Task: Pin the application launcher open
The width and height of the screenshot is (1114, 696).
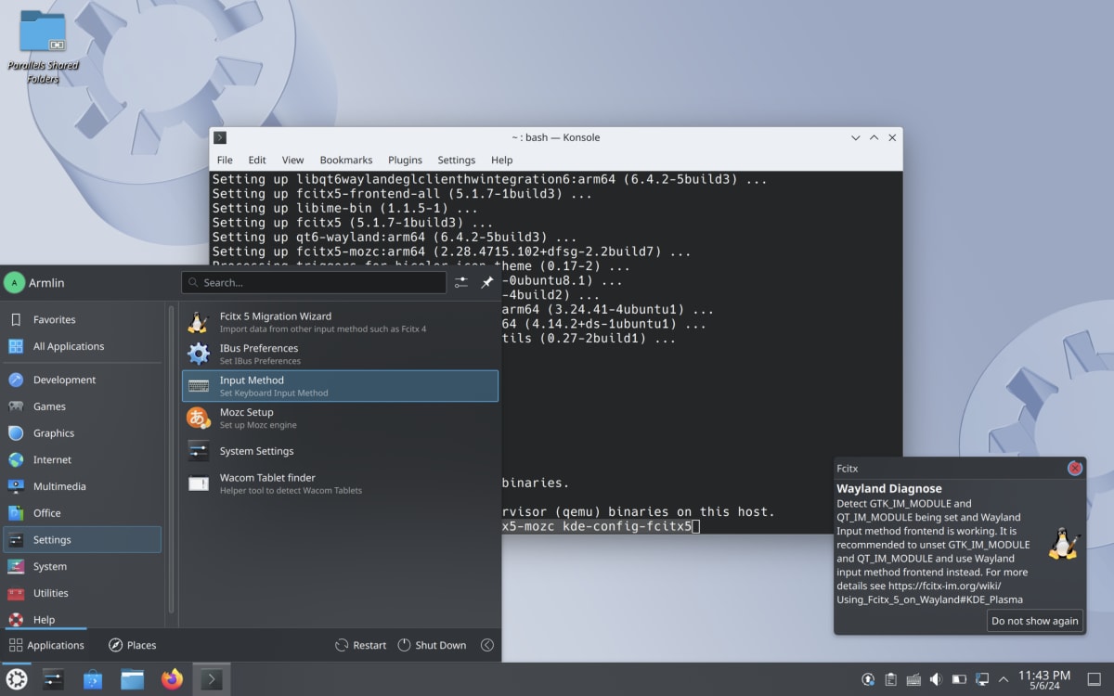Action: [486, 282]
